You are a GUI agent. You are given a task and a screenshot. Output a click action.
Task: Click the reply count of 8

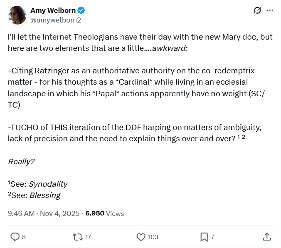point(24,237)
